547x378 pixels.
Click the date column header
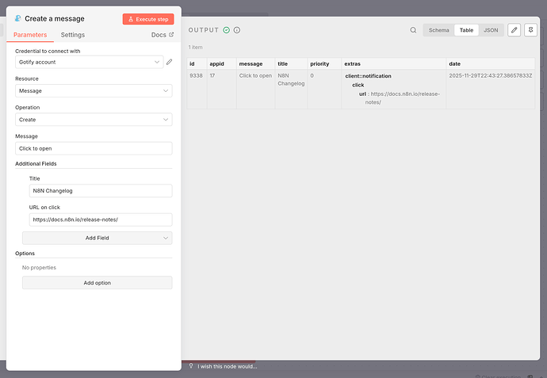tap(490, 64)
